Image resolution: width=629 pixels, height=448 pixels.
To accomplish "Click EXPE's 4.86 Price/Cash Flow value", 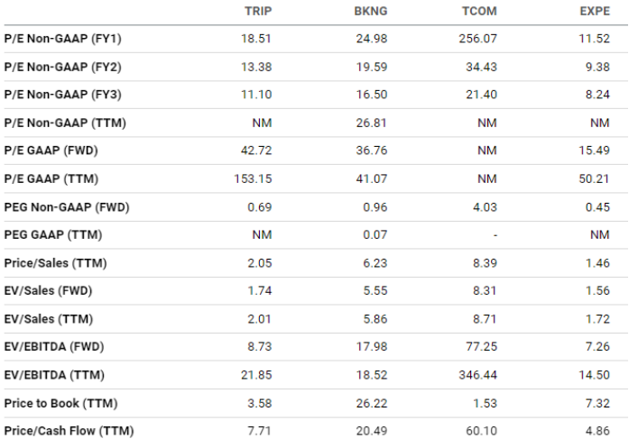I will click(597, 431).
